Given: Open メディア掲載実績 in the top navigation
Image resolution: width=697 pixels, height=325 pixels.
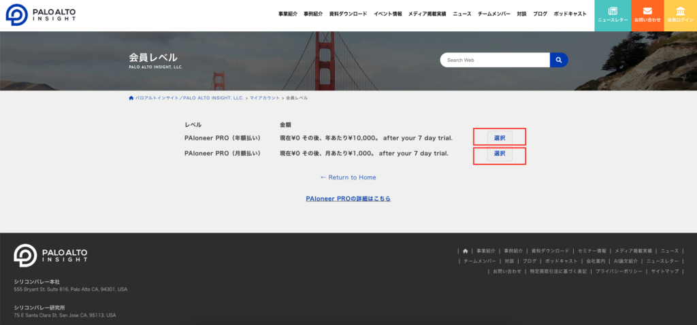Looking at the screenshot, I should (x=427, y=14).
